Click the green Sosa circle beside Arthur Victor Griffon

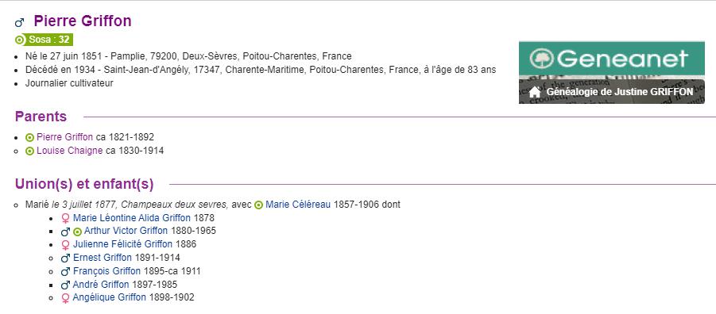coord(78,232)
